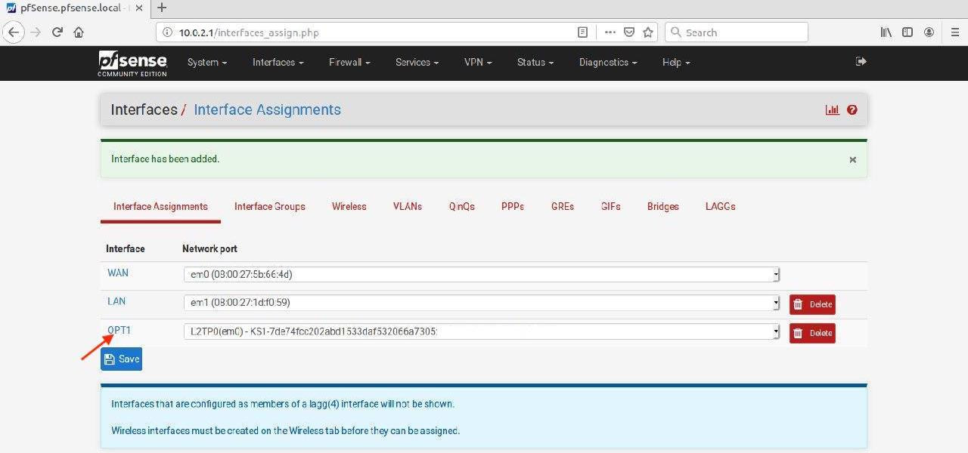Open the OPT1 interface link
This screenshot has width=968, height=453.
pos(119,330)
